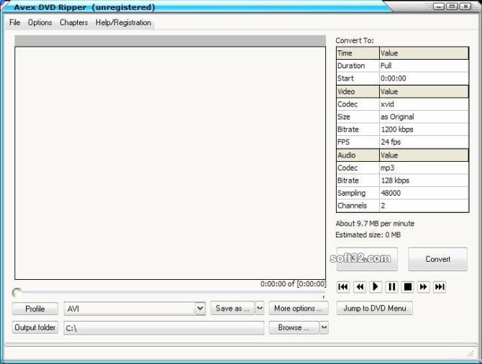
Task: Click the C:\ output path field
Action: pyautogui.click(x=164, y=328)
